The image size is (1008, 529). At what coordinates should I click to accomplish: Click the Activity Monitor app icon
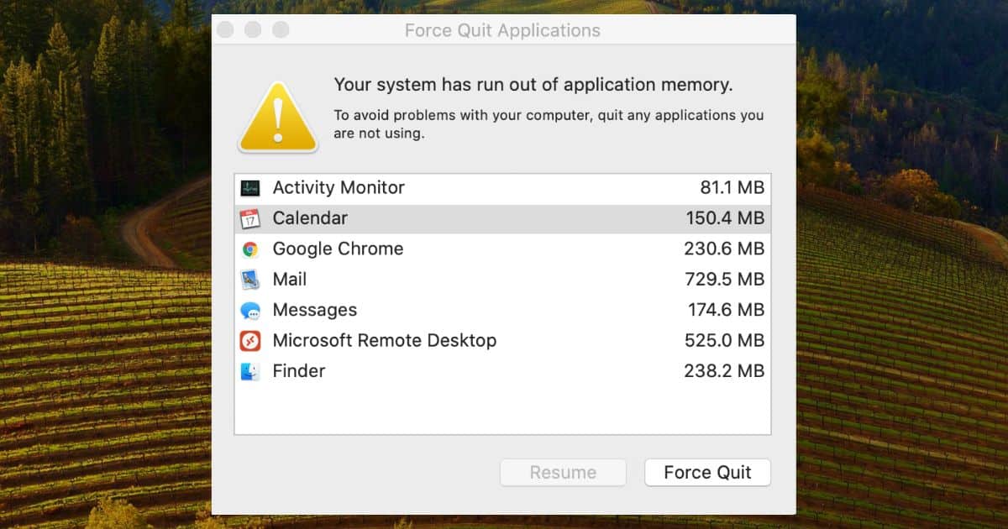pos(250,188)
